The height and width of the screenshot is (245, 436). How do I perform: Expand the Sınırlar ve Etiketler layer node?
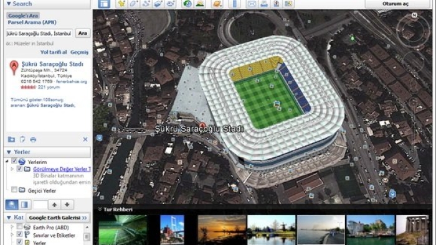point(12,234)
